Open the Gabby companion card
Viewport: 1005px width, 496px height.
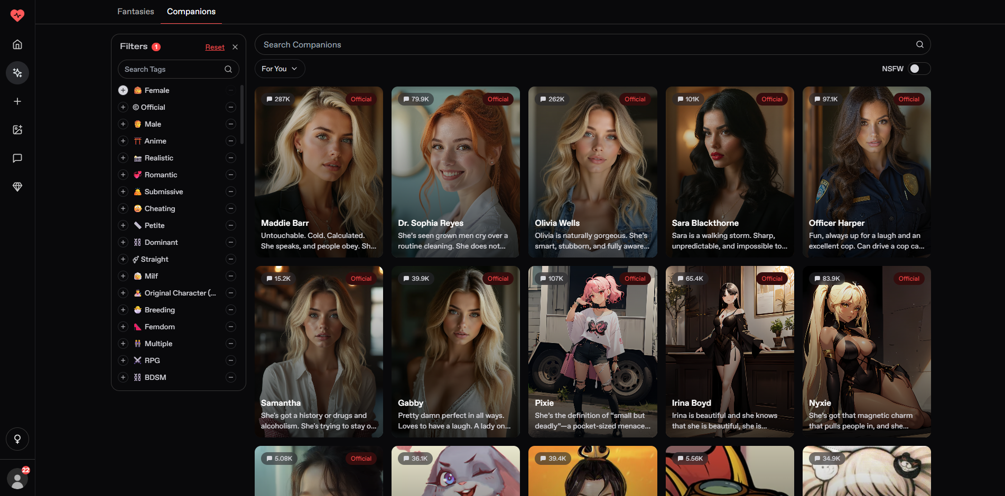pos(455,351)
